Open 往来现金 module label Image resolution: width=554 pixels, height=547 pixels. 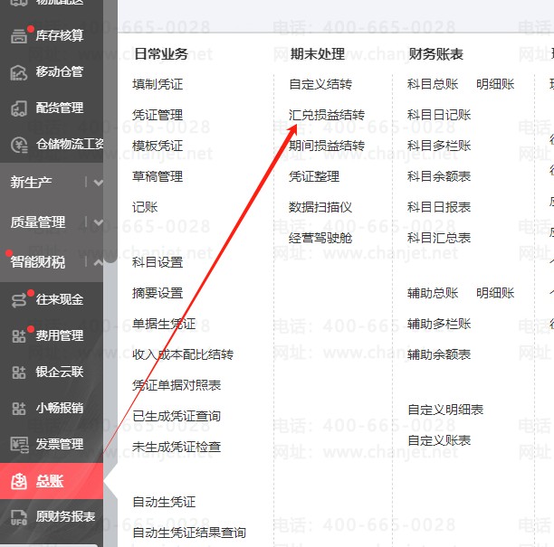point(60,299)
